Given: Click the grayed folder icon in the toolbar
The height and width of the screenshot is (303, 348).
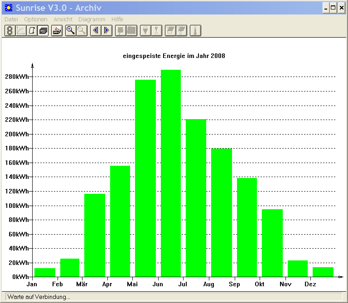Looking at the screenshot, I should (131, 31).
